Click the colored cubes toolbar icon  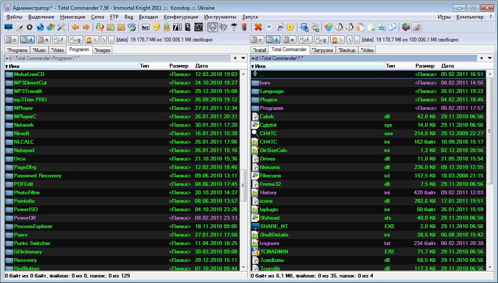coord(406,27)
